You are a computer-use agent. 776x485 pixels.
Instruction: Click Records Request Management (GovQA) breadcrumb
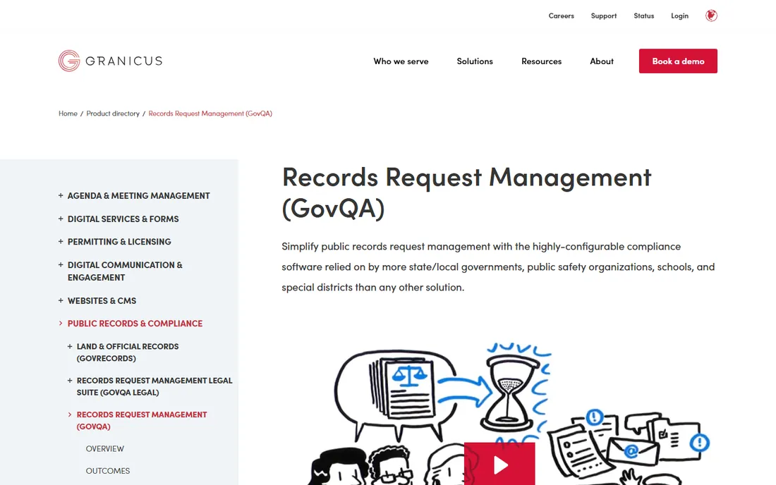pyautogui.click(x=210, y=113)
